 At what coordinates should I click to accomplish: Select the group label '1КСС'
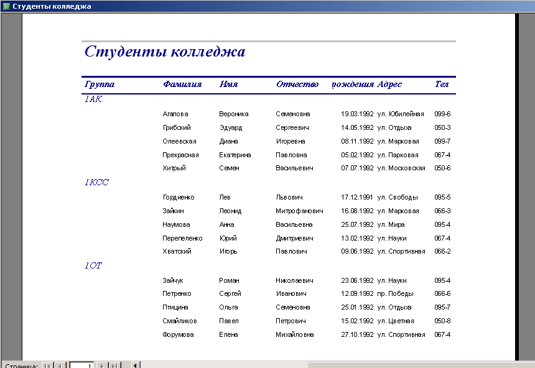[x=96, y=182]
